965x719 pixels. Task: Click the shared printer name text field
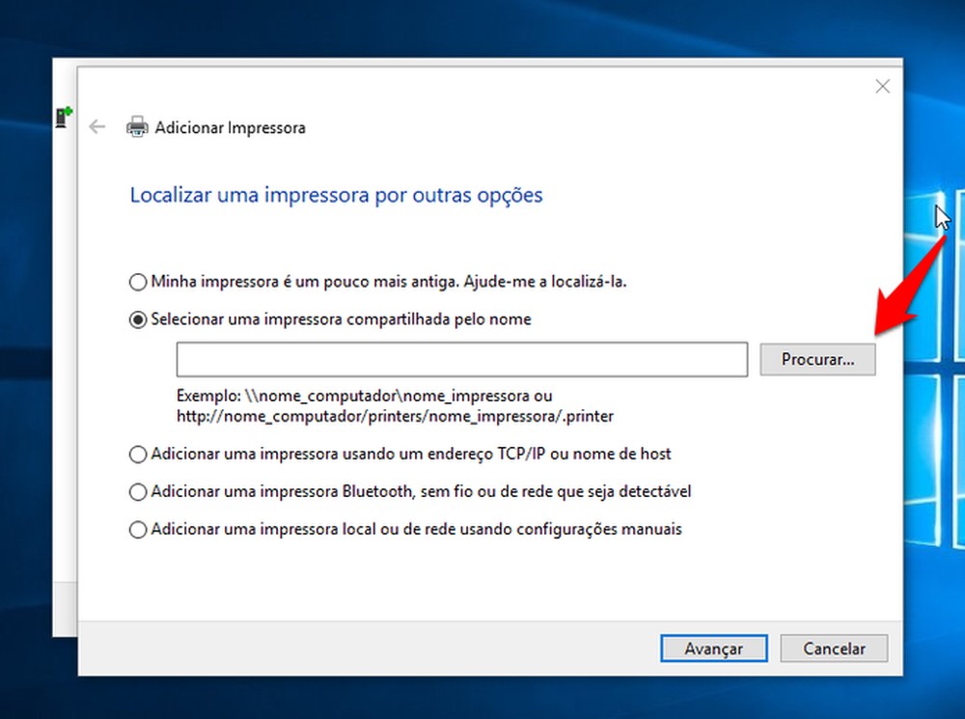coord(462,359)
